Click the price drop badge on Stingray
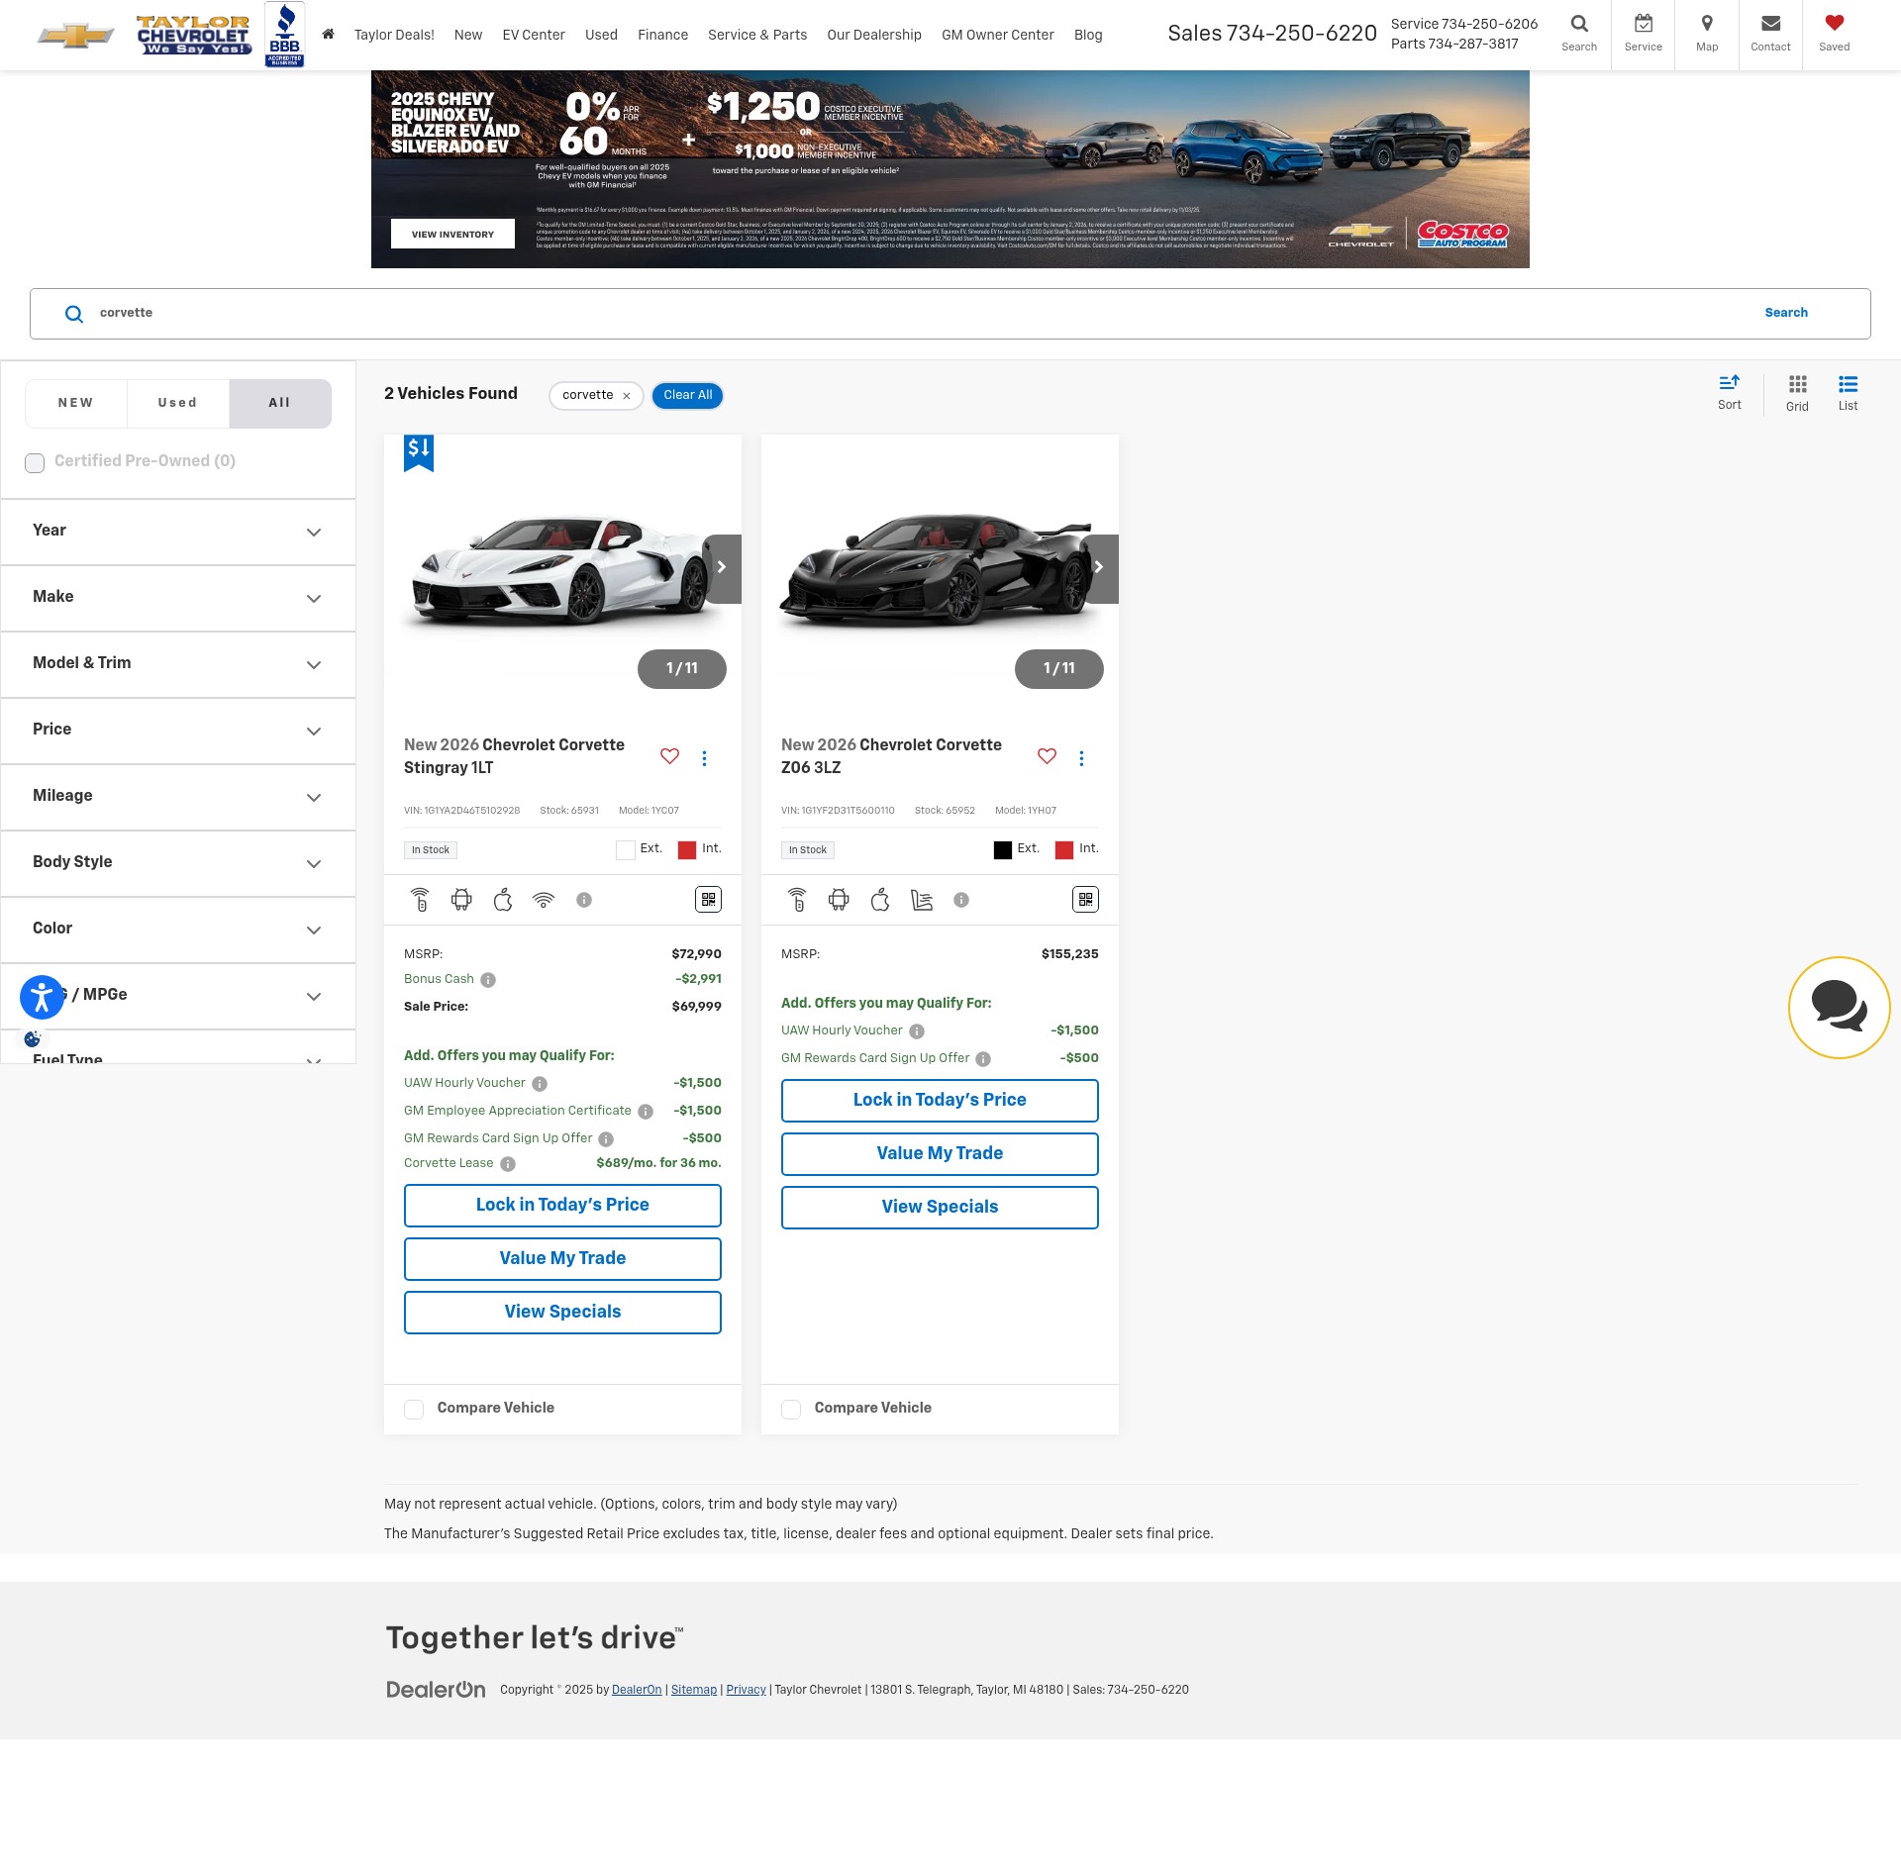The width and height of the screenshot is (1901, 1861). click(419, 452)
